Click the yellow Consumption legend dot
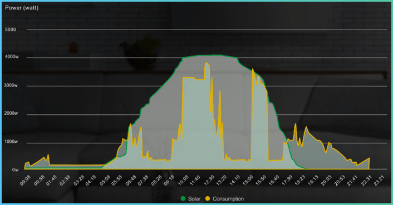This screenshot has height=205, width=393. point(208,199)
